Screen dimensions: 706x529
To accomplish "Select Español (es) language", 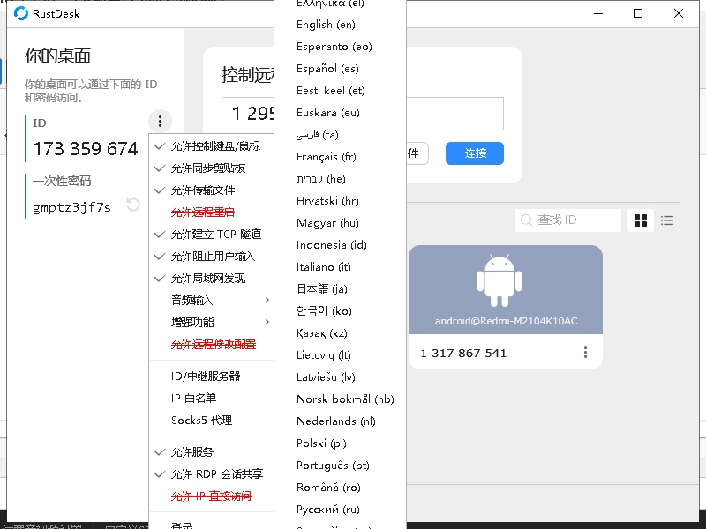I will click(341, 69).
